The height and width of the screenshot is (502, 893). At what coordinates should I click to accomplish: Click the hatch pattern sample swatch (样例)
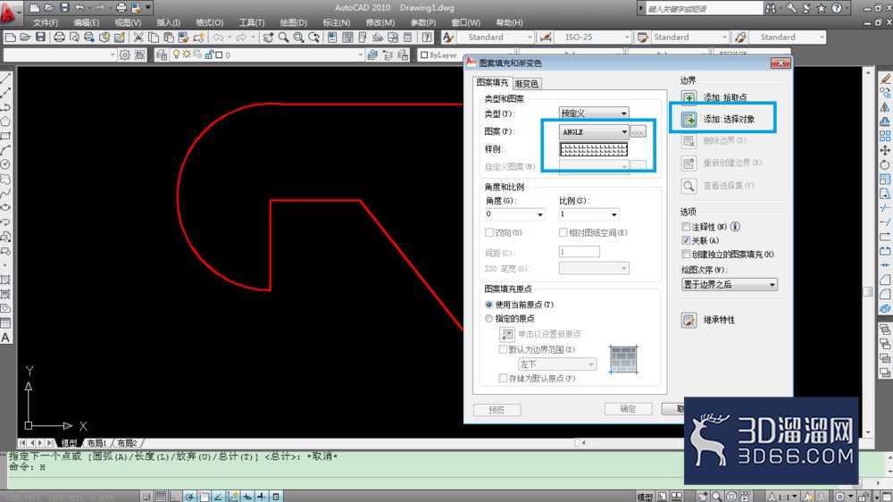point(594,149)
